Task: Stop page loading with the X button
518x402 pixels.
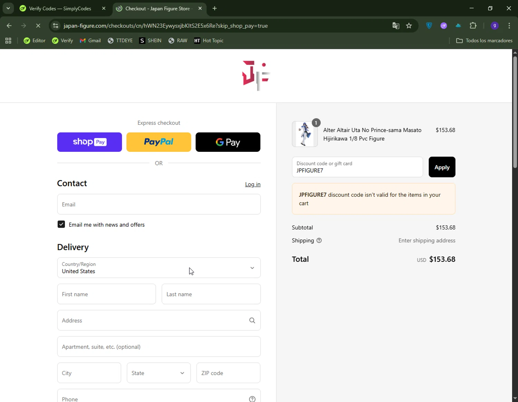Action: [x=38, y=26]
